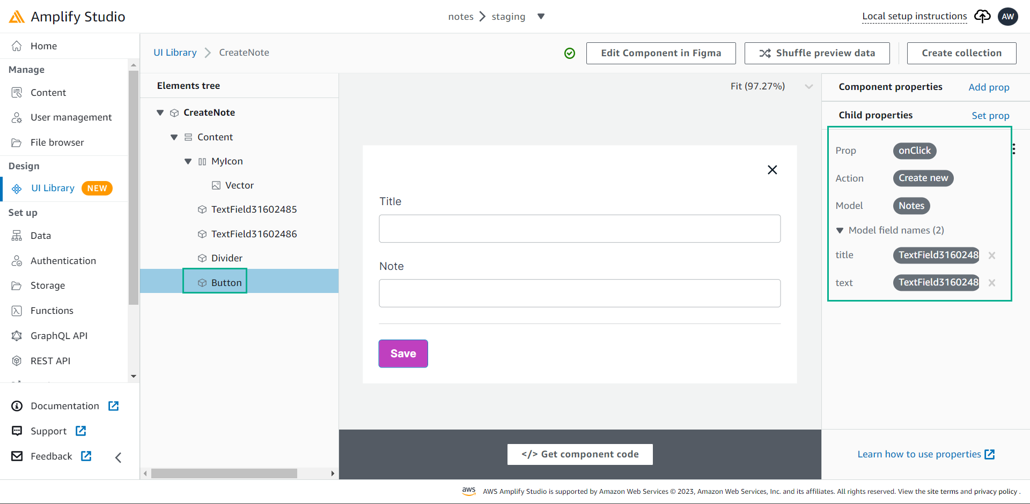Viewport: 1030px width, 504px height.
Task: Open Local setup instructions link
Action: pos(915,16)
